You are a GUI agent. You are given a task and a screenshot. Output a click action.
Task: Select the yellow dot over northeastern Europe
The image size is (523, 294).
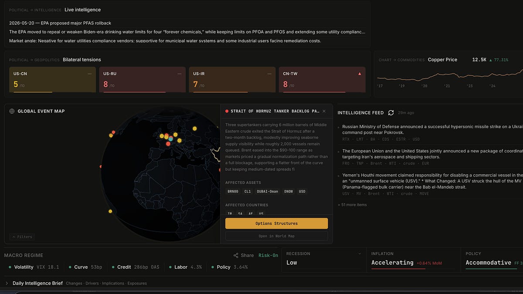point(195,128)
